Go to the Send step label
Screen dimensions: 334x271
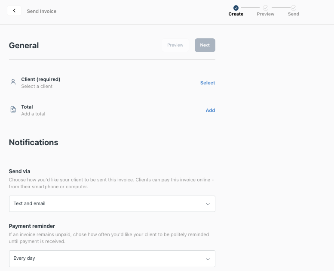(294, 14)
